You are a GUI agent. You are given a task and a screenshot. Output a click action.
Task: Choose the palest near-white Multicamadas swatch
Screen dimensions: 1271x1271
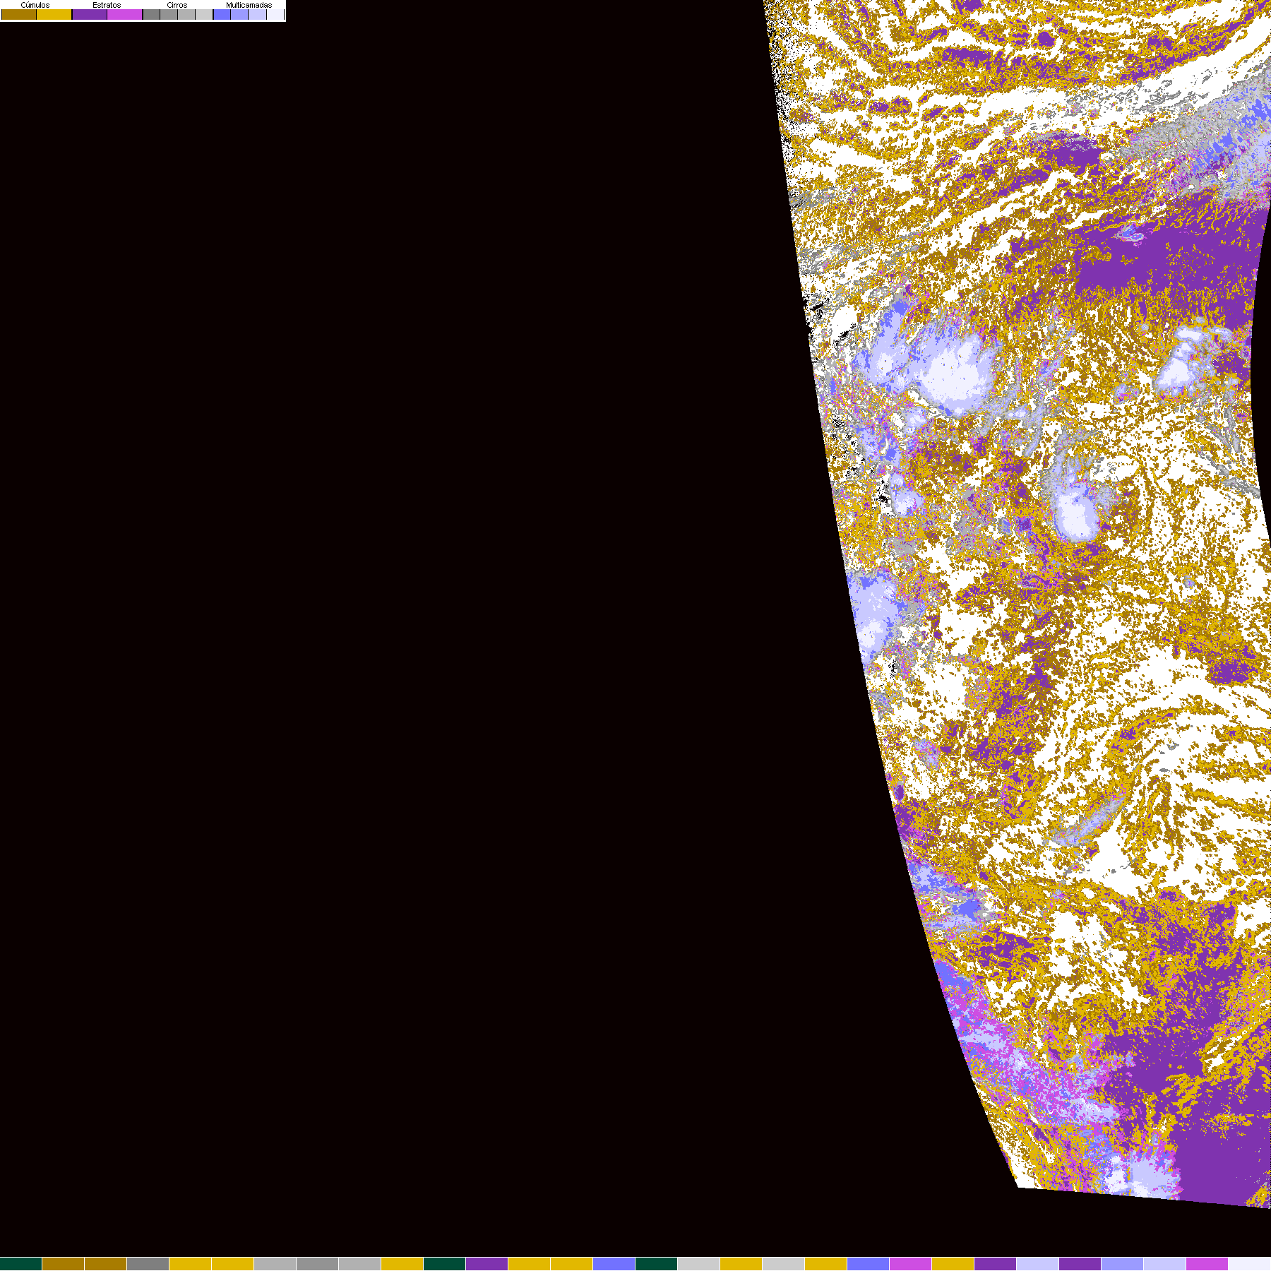point(275,14)
